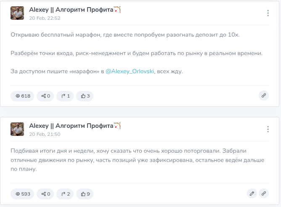Click thumbs-up reactions 9 pill

point(85,194)
